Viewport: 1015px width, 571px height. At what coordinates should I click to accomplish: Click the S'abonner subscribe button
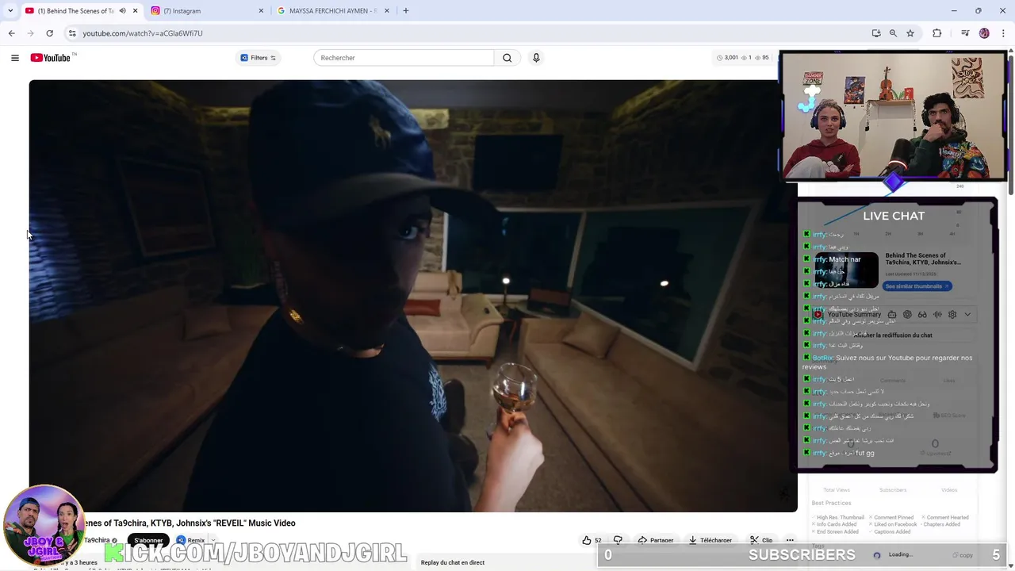tap(148, 540)
